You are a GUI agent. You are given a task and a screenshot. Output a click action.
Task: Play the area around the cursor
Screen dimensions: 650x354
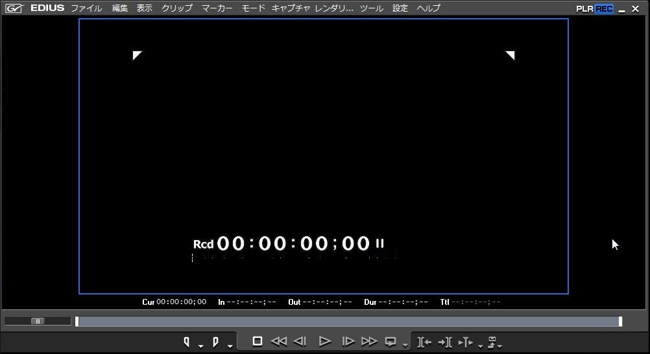point(466,342)
